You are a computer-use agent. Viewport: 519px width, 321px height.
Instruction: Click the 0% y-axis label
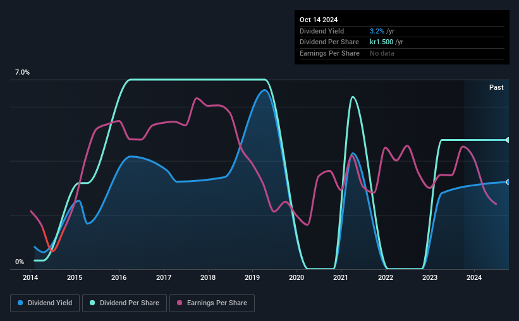(x=20, y=262)
